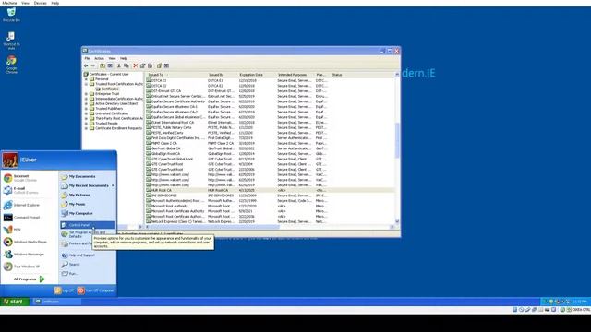The width and height of the screenshot is (591, 332).
Task: Open Action menu in Certificates window
Action: point(99,59)
